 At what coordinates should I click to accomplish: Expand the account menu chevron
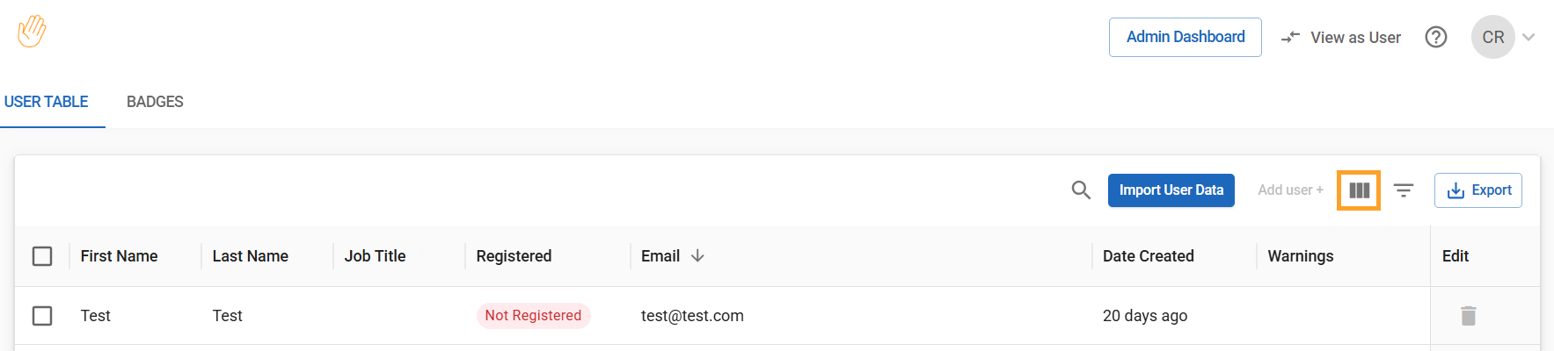coord(1528,37)
